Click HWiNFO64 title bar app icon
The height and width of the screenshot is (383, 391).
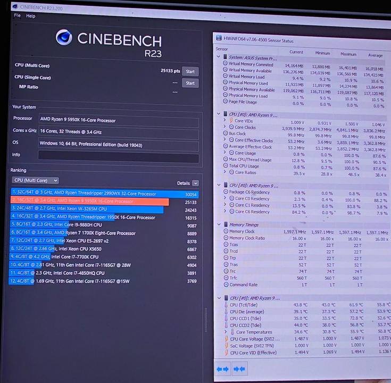(x=219, y=38)
